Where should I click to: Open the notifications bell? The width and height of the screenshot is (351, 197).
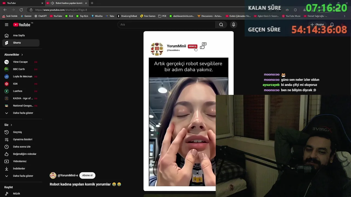[x=332, y=25]
